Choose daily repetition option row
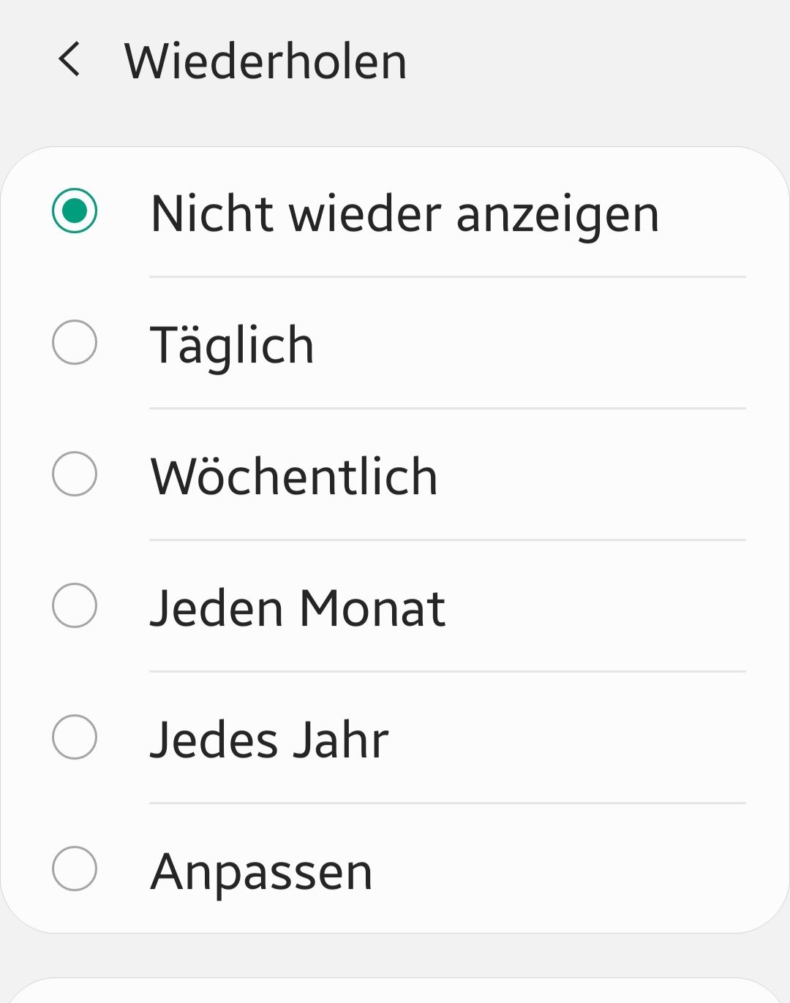Viewport: 790px width, 1003px height. pos(395,342)
